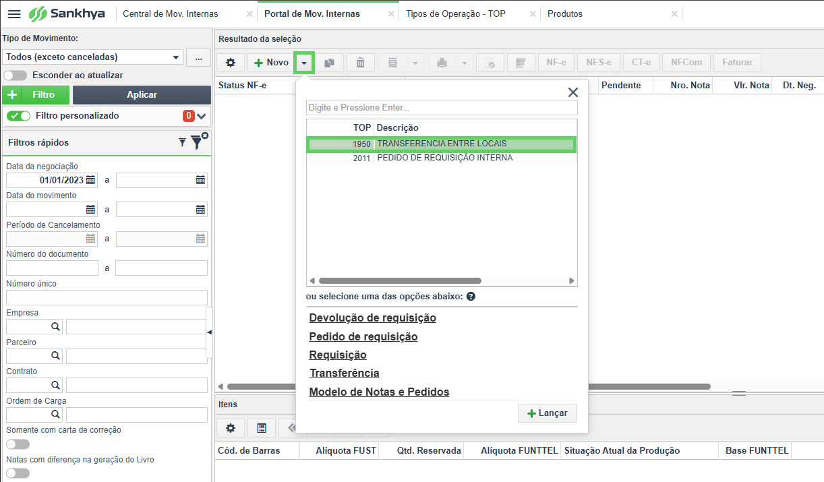Click the Novo dropdown arrow

(305, 63)
